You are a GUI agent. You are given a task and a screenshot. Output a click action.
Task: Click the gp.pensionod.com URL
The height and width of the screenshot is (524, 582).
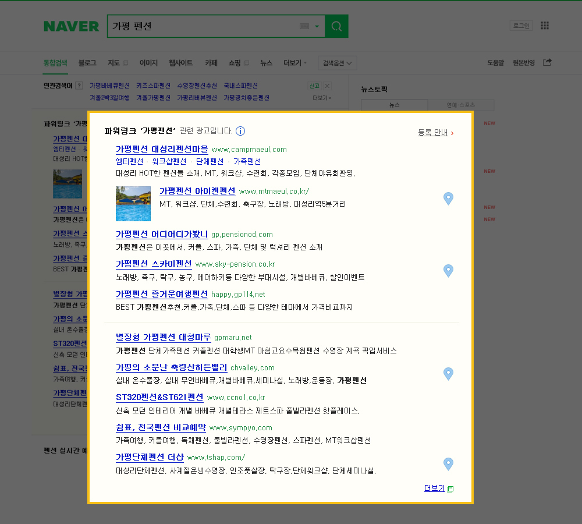(x=242, y=235)
